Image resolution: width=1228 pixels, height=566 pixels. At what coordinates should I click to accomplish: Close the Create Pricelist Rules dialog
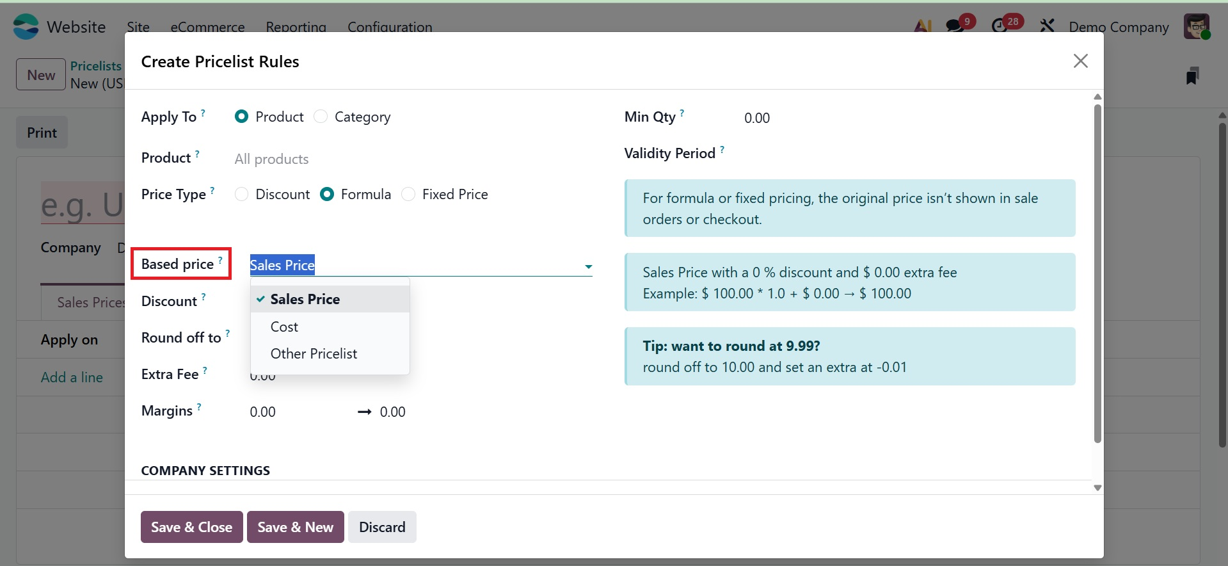click(x=1081, y=61)
